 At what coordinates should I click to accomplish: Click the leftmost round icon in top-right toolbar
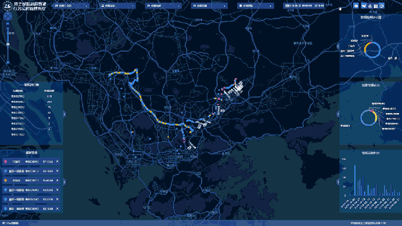[356, 6]
